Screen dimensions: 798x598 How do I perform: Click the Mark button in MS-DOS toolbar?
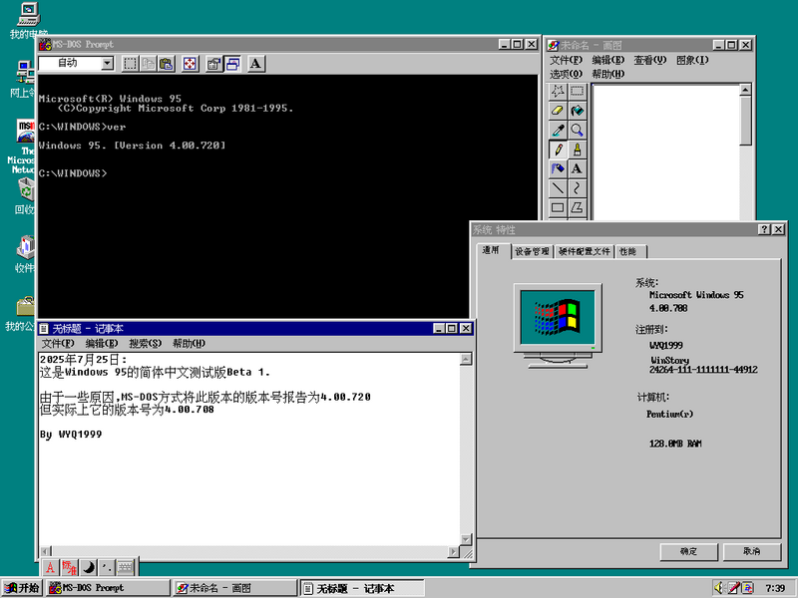coord(131,64)
